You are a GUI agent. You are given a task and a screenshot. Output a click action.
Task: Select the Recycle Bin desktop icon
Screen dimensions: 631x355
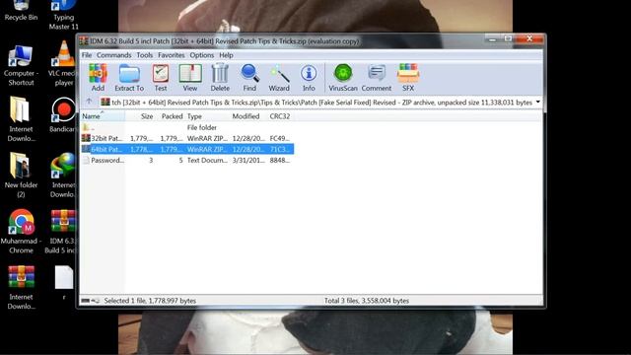(x=21, y=11)
